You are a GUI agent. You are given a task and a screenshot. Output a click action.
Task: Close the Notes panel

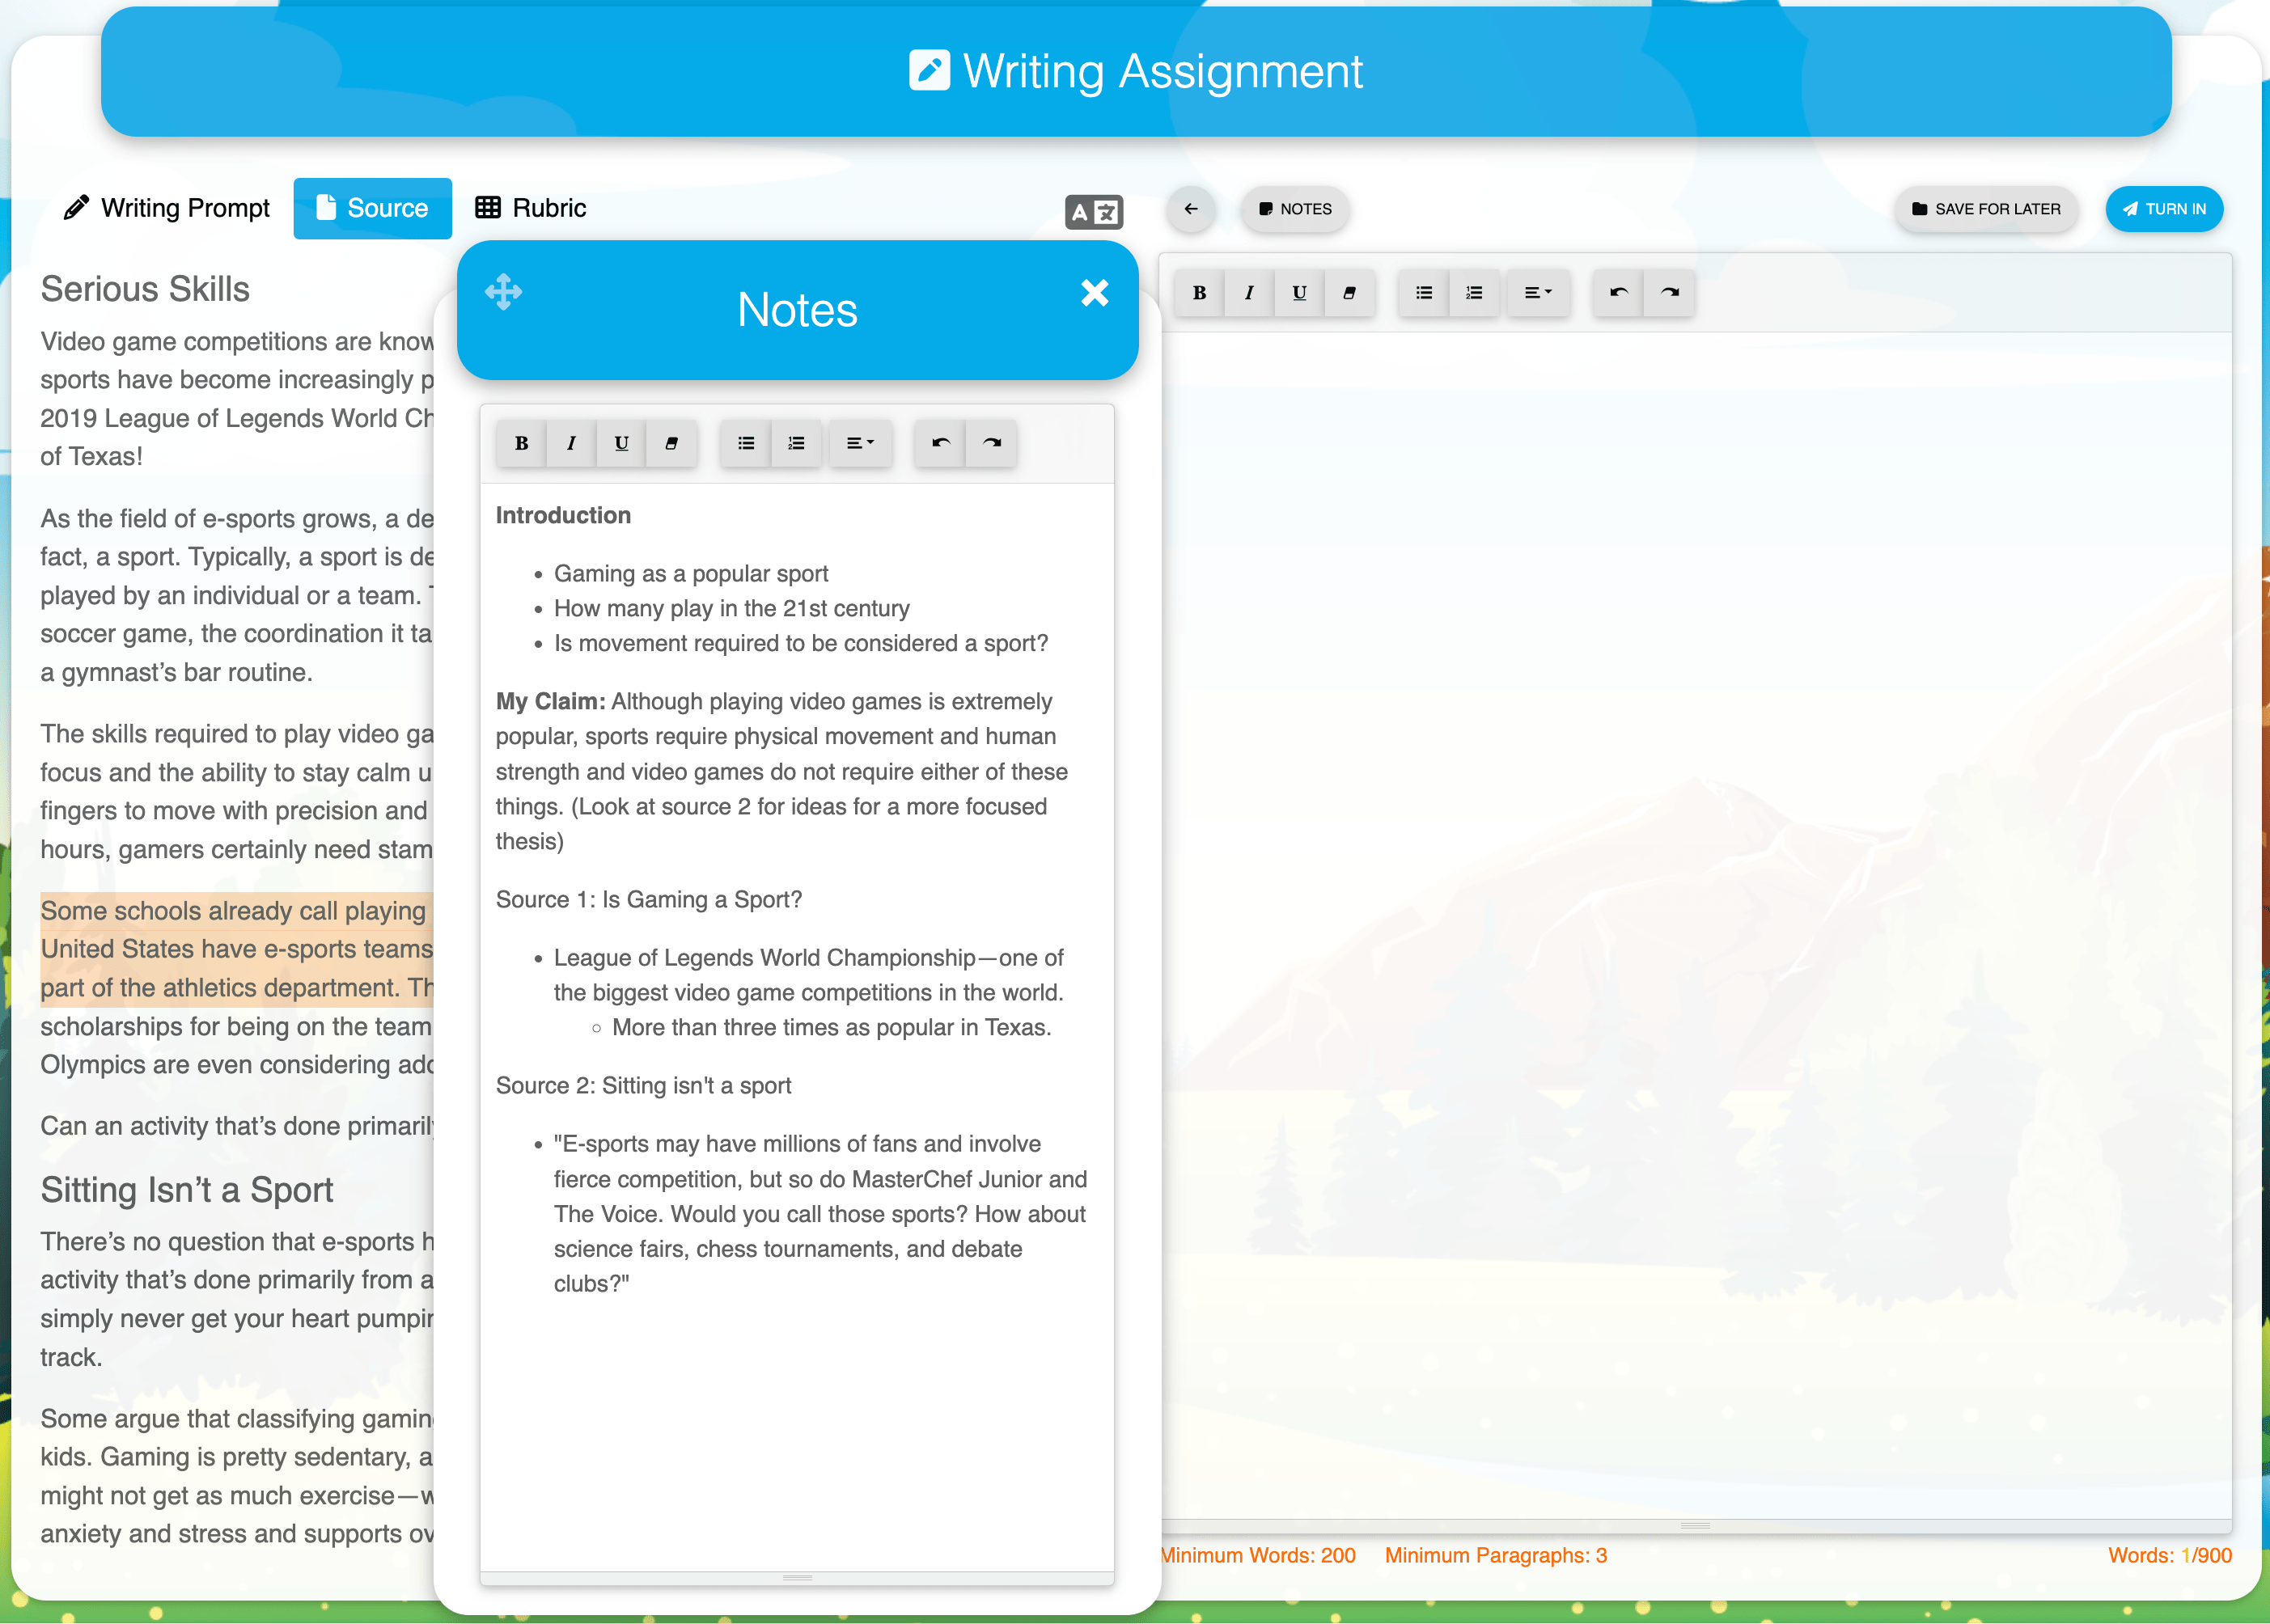(x=1094, y=292)
